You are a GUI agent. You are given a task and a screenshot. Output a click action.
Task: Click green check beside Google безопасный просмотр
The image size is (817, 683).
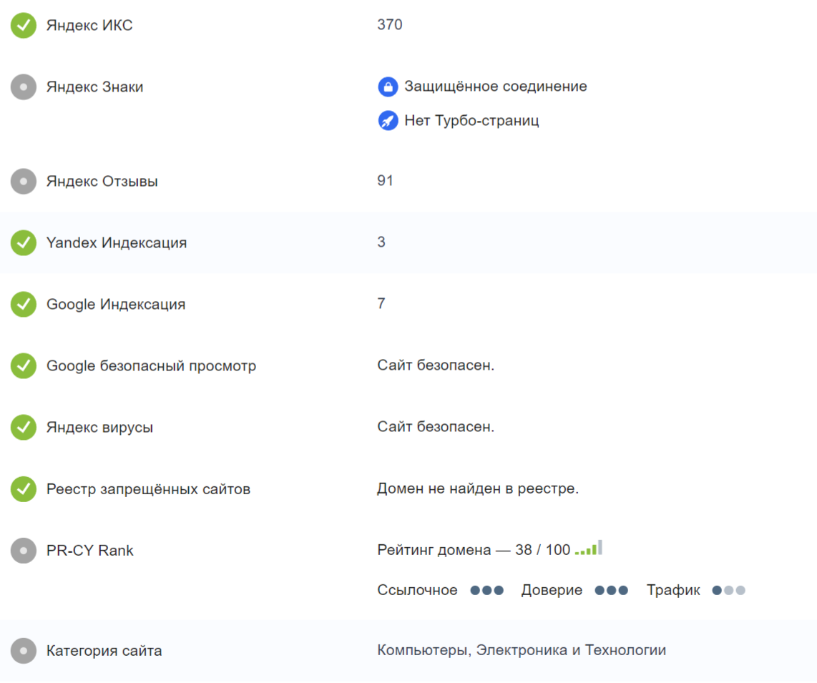click(x=24, y=365)
